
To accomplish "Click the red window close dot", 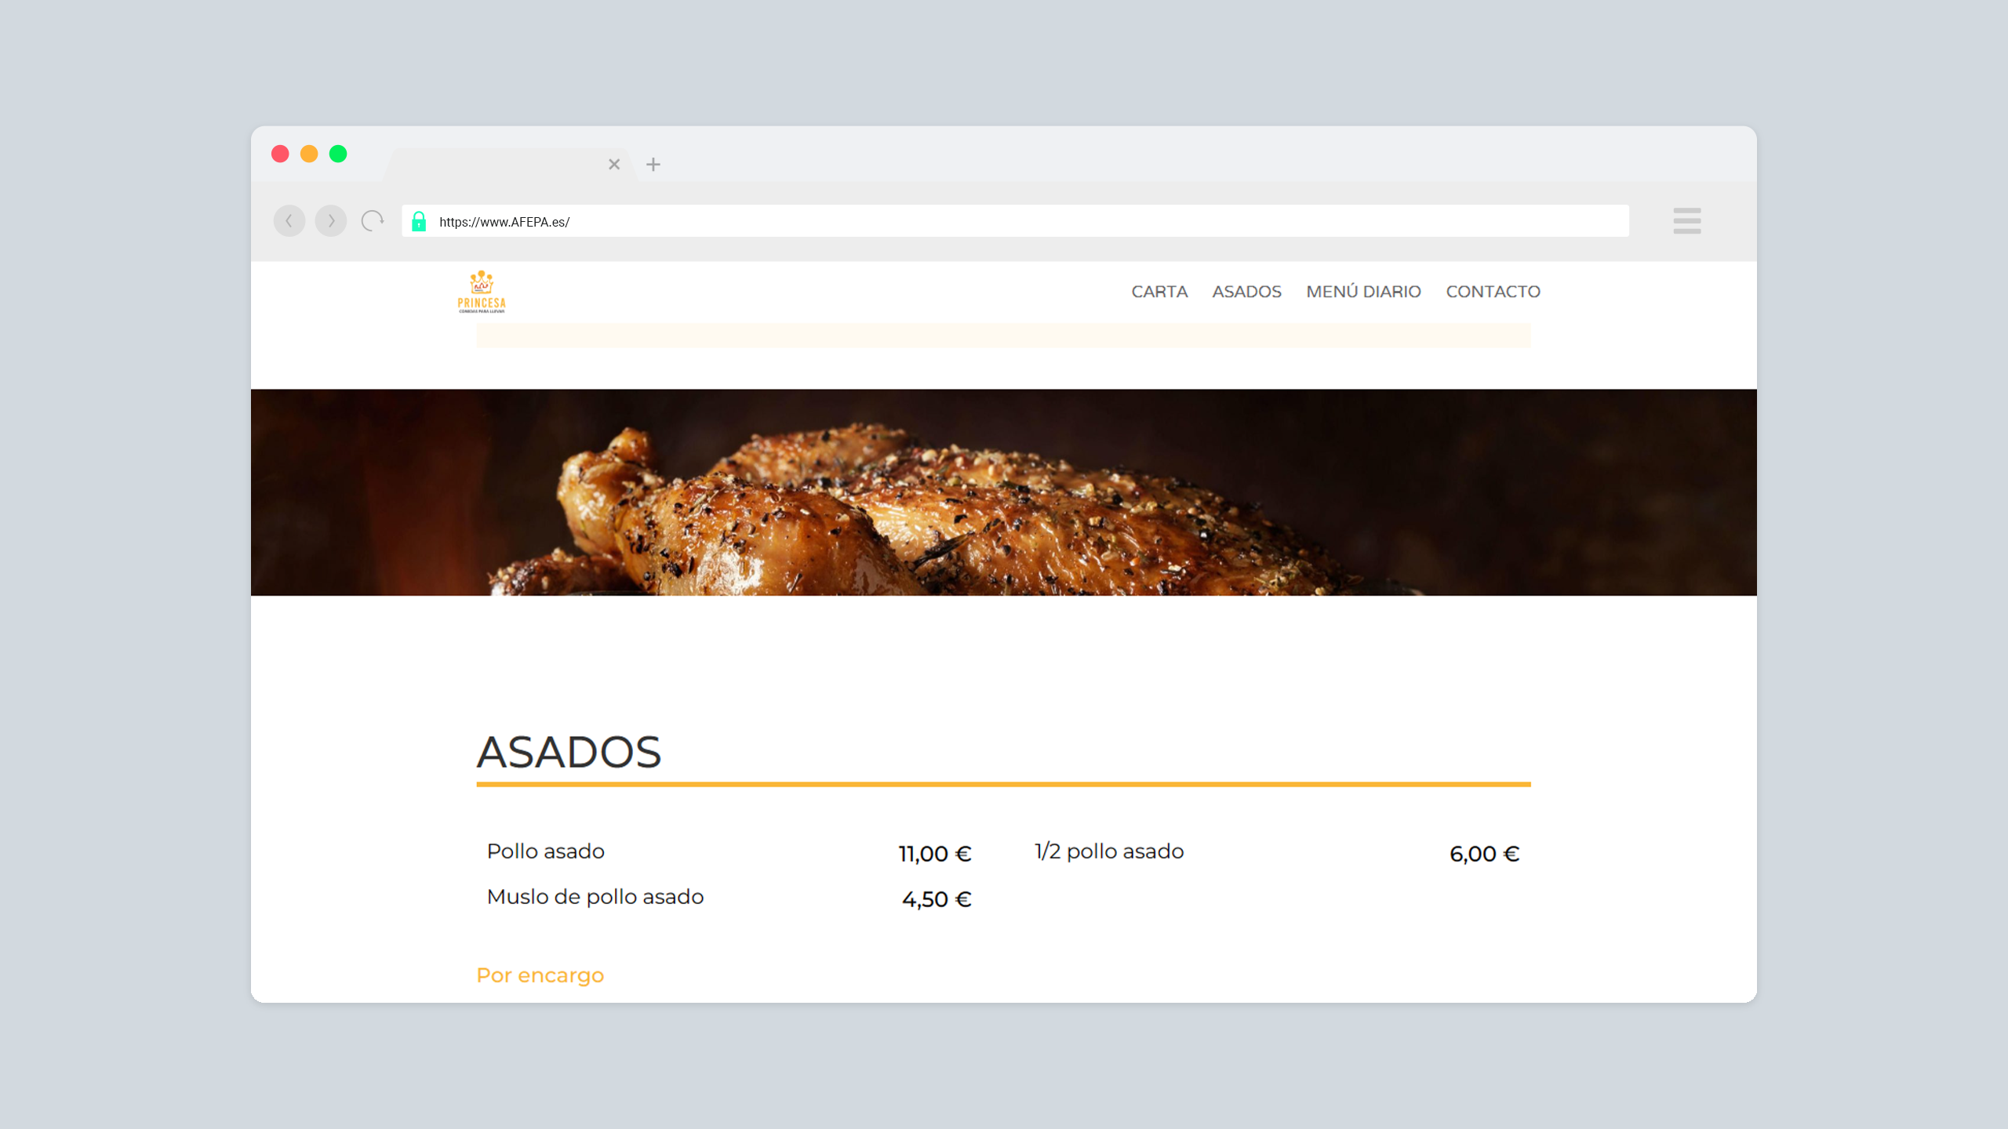I will click(x=280, y=154).
